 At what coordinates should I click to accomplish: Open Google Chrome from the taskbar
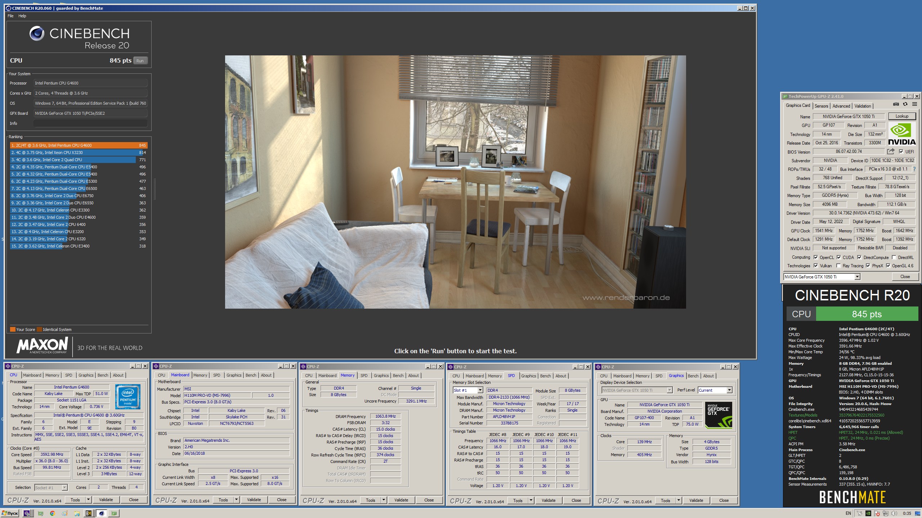pyautogui.click(x=52, y=513)
